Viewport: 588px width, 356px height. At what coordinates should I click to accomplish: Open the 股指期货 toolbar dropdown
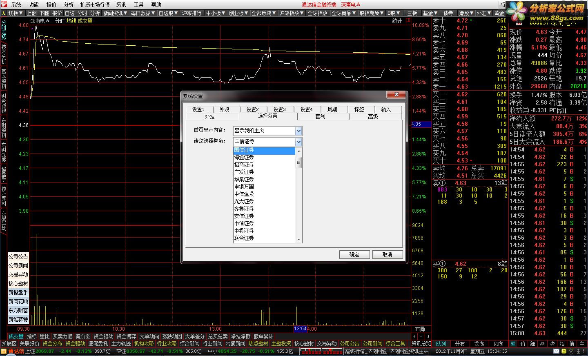pyautogui.click(x=372, y=13)
